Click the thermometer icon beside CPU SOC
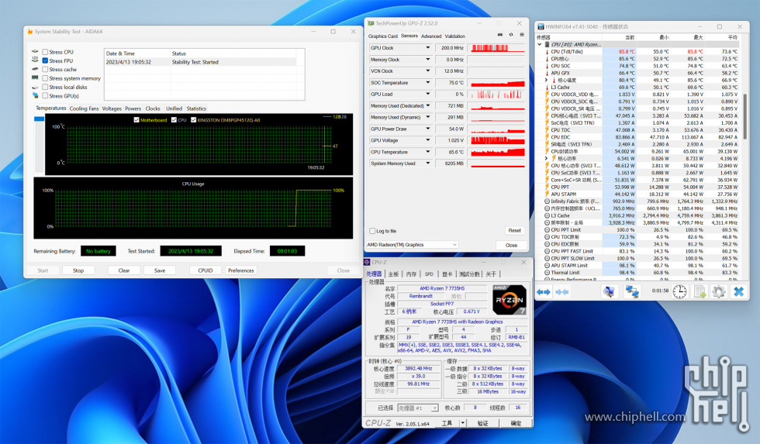Image resolution: width=760 pixels, height=444 pixels. [x=548, y=66]
